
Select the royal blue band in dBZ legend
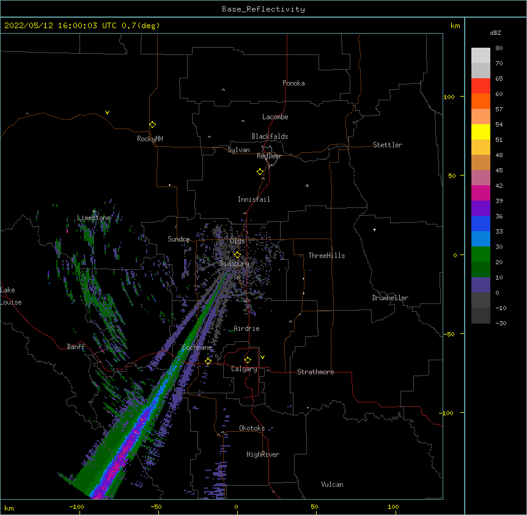481,223
